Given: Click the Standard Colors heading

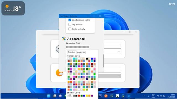Looking at the screenshot, I should (x=74, y=93).
